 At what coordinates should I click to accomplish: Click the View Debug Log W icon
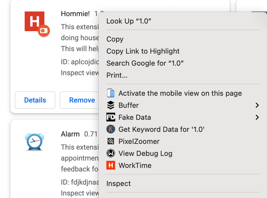(110, 153)
